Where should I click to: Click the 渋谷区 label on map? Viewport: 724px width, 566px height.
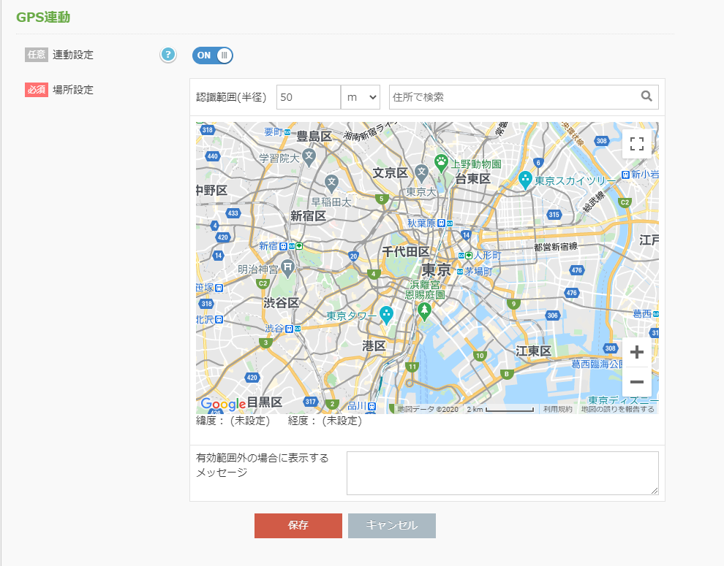point(282,303)
